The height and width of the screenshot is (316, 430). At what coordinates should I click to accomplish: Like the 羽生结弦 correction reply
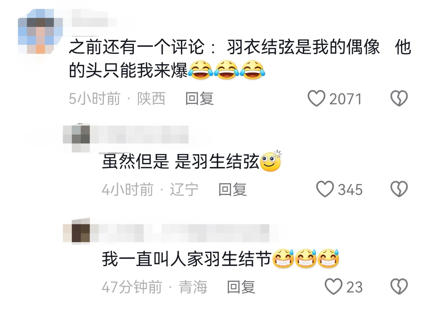click(x=325, y=189)
